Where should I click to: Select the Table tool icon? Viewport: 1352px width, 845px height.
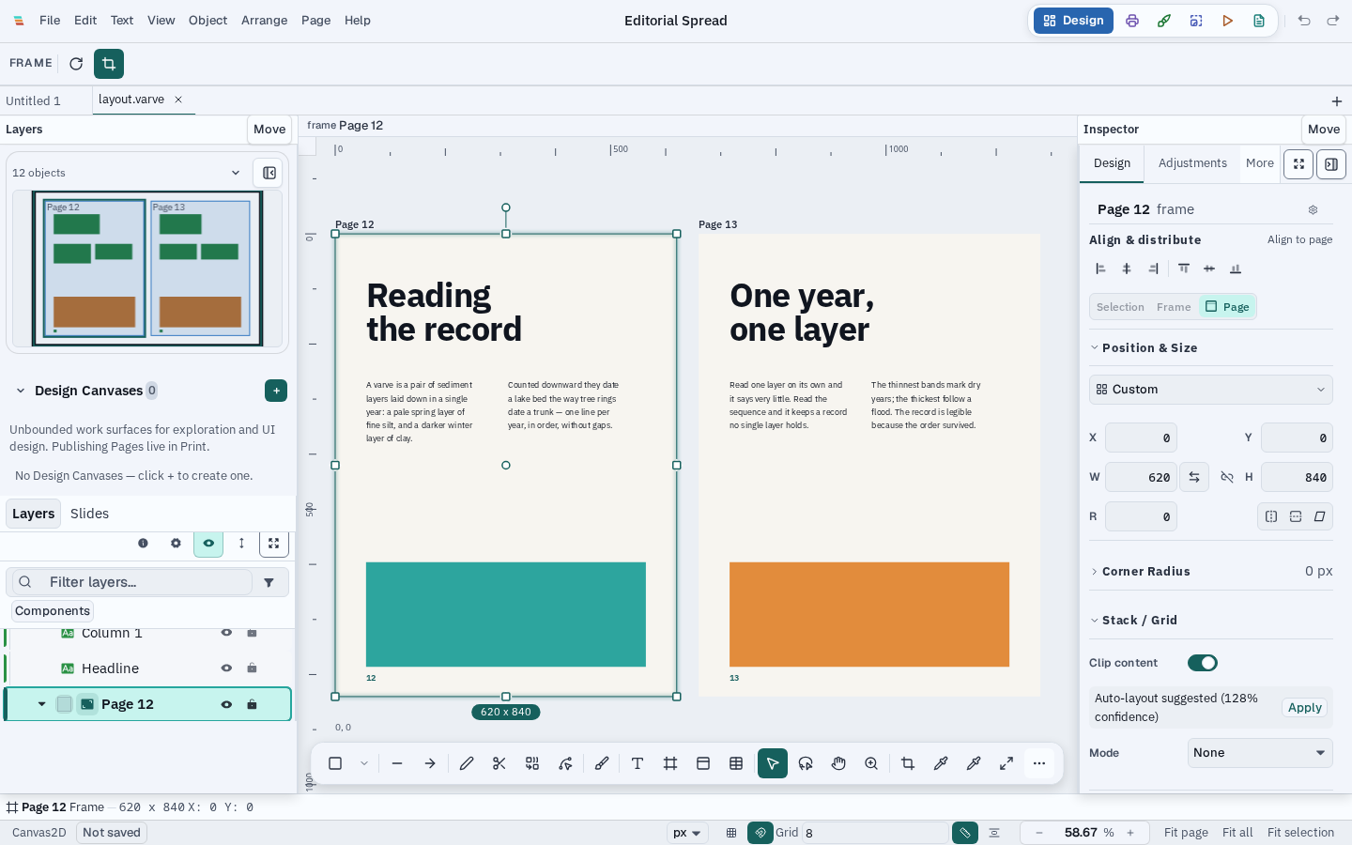coord(736,763)
